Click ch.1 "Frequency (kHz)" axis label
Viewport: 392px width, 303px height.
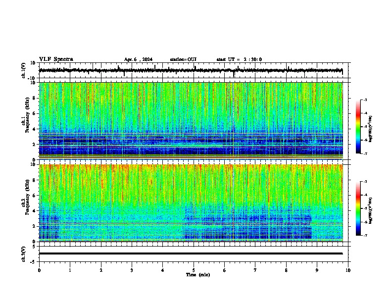tap(27, 115)
